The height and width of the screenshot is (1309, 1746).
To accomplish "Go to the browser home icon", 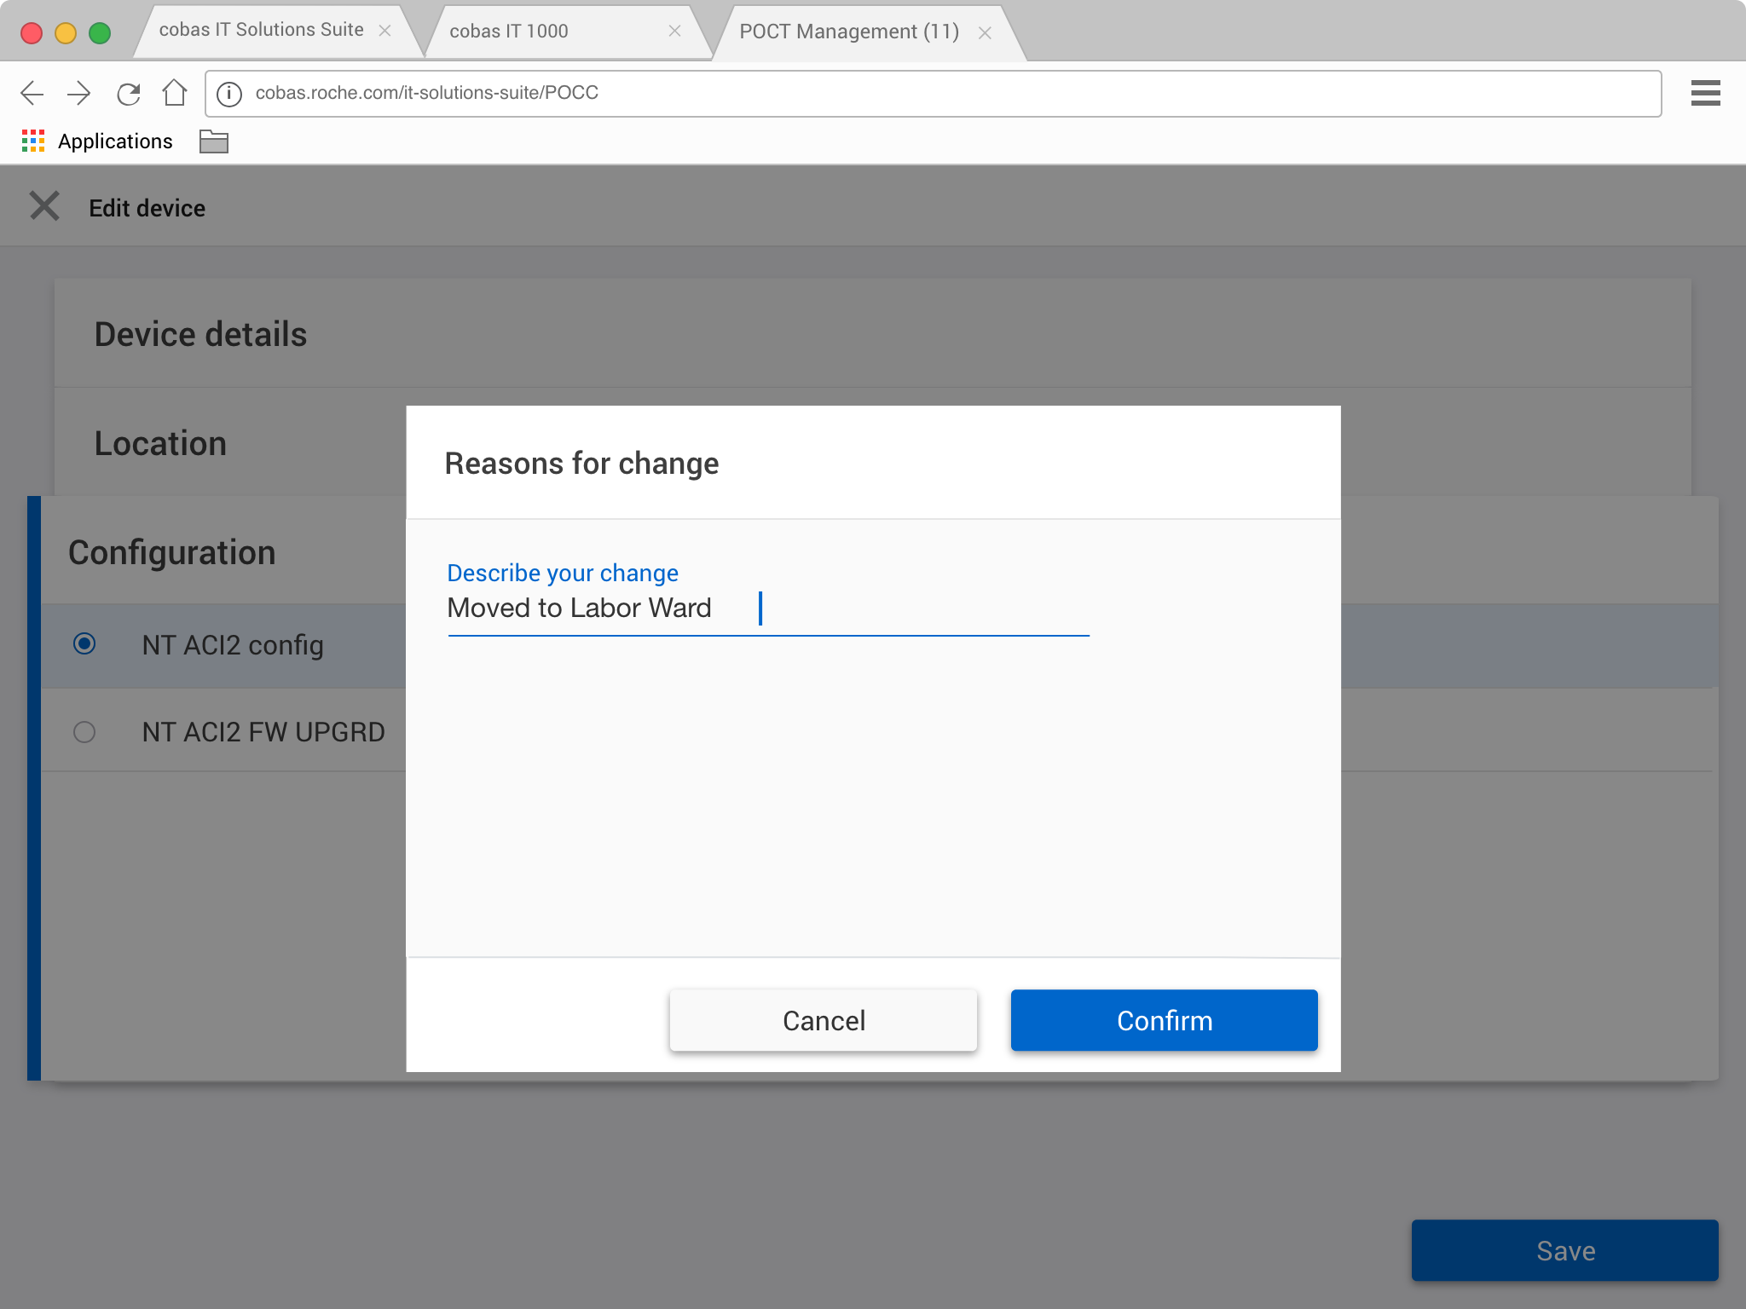I will [x=175, y=92].
